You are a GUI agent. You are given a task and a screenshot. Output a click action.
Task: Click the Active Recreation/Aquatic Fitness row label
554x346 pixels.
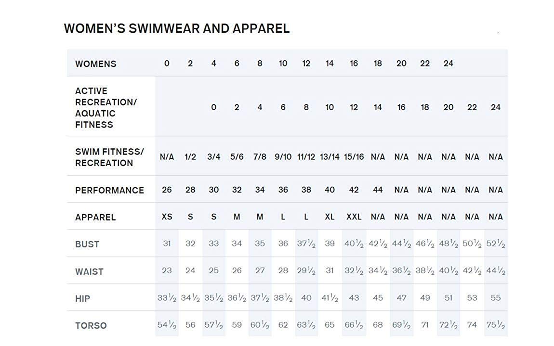tap(106, 107)
